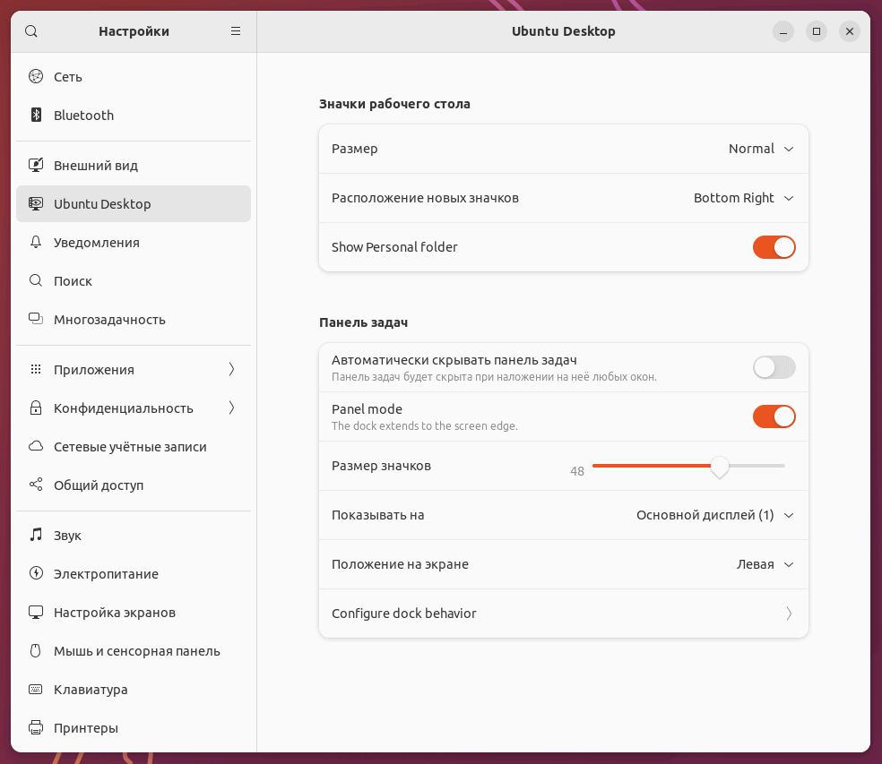882x764 pixels.
Task: Open the dock screen position dropdown
Action: coord(765,564)
